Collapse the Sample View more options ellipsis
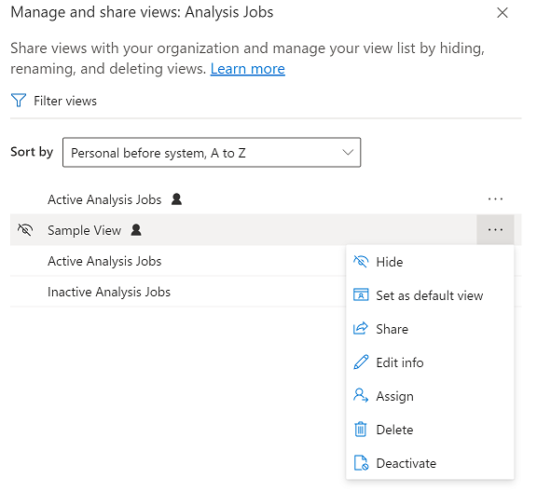537x492 pixels. [x=495, y=230]
